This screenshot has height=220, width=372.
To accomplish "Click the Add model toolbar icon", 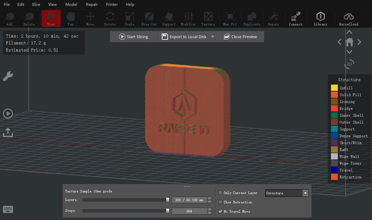I will pyautogui.click(x=10, y=19).
